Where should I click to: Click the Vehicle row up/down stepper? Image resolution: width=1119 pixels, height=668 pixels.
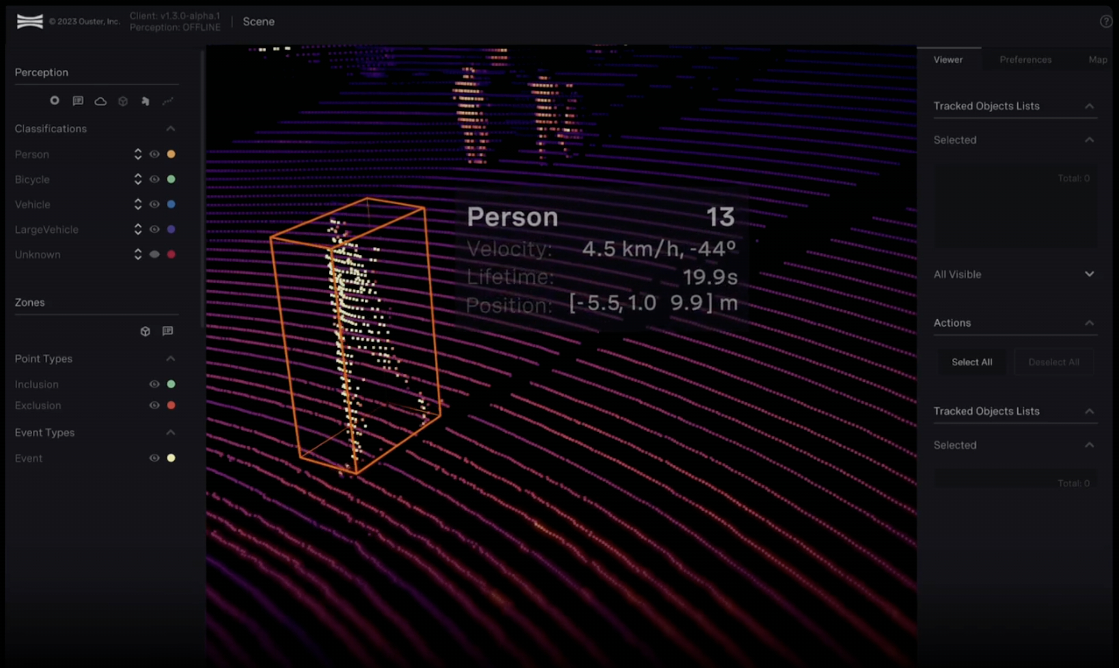point(138,204)
